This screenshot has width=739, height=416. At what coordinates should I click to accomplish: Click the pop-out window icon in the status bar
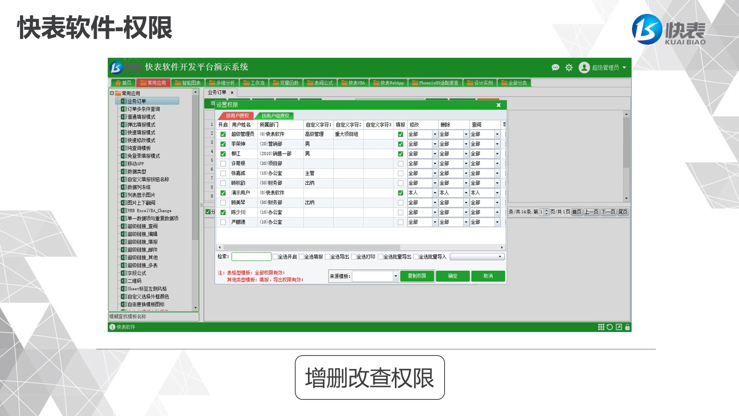pyautogui.click(x=619, y=327)
